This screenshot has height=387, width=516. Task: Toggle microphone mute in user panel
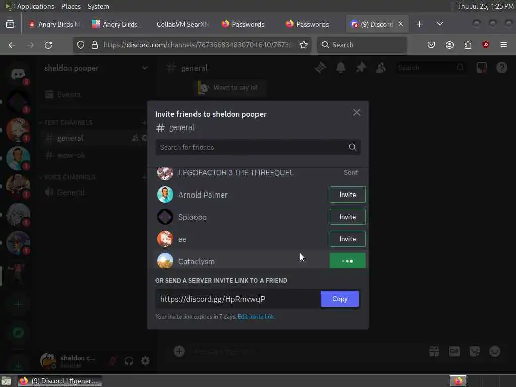tap(112, 361)
